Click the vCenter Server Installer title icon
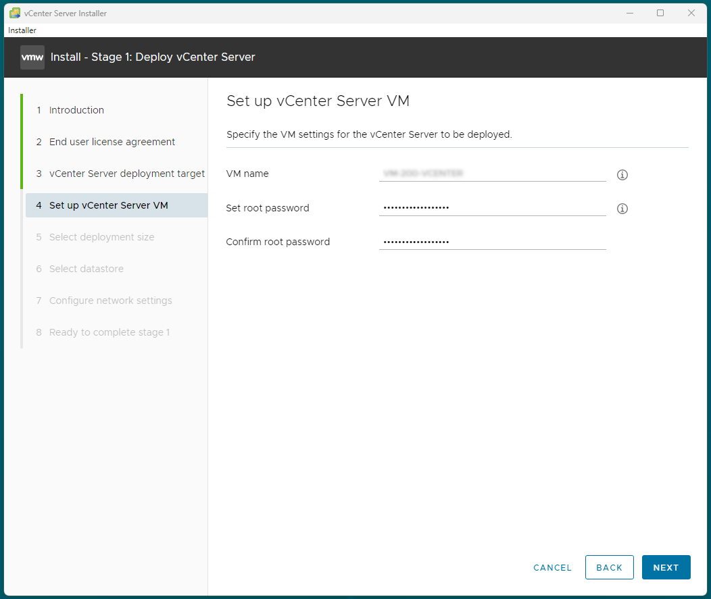The image size is (711, 599). 15,13
